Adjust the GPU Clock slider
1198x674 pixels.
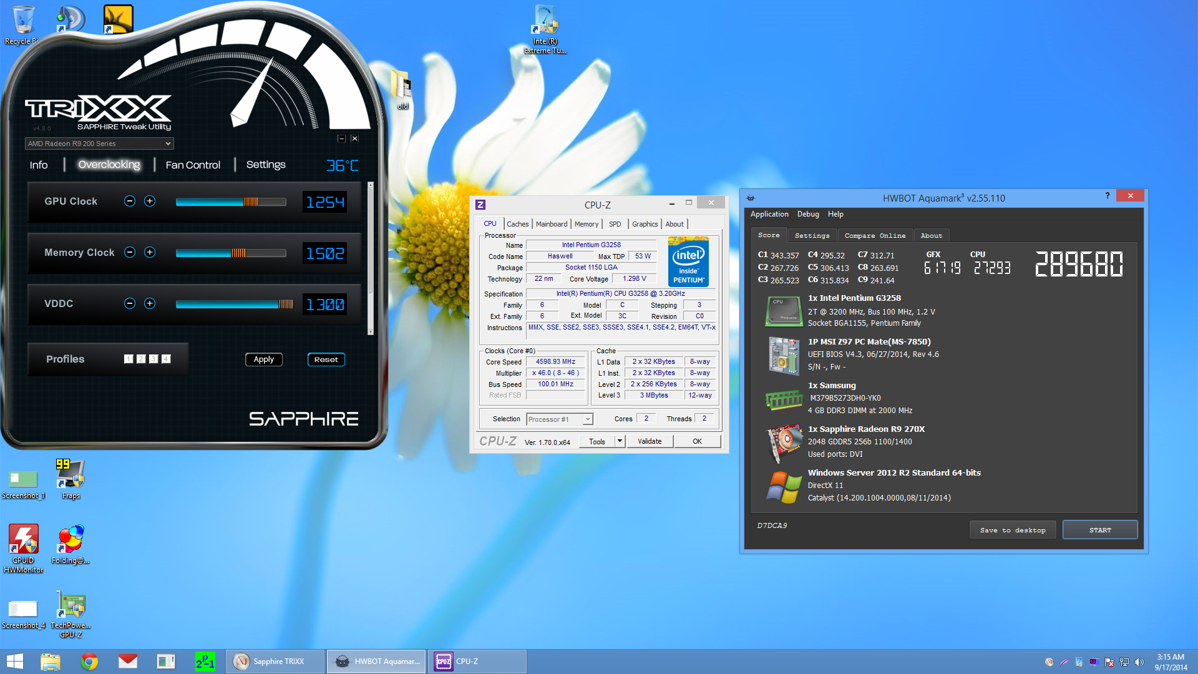(x=231, y=202)
